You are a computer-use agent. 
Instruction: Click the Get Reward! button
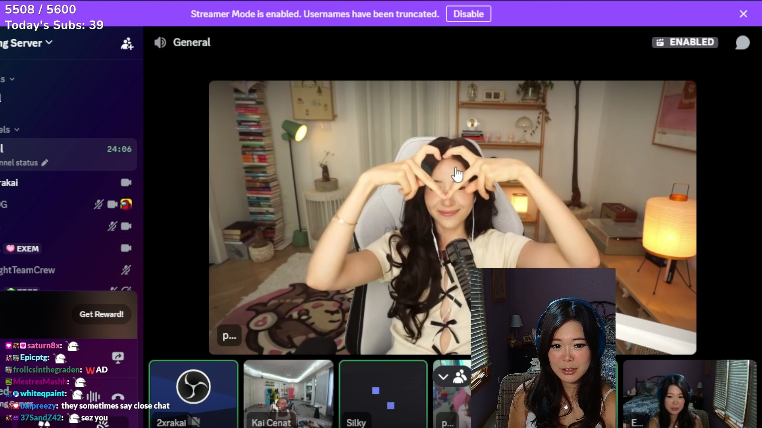tap(102, 314)
